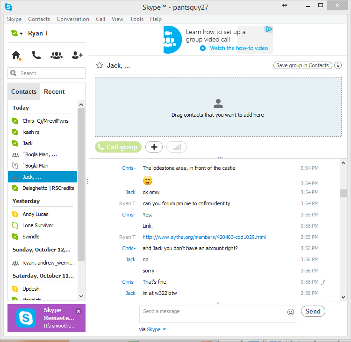Click the contact list scroll down arrow
This screenshot has height=342, width=351.
(x=81, y=296)
